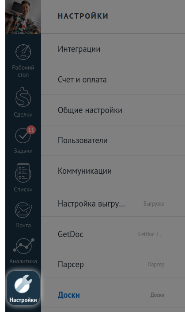Select Коммуникации in the settings menu
This screenshot has width=185, height=312.
[113, 171]
